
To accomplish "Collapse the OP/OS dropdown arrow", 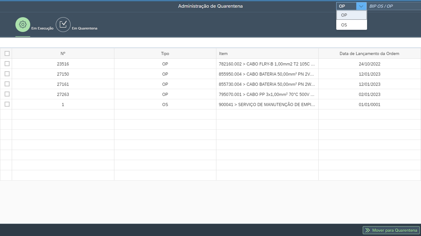I will click(361, 6).
